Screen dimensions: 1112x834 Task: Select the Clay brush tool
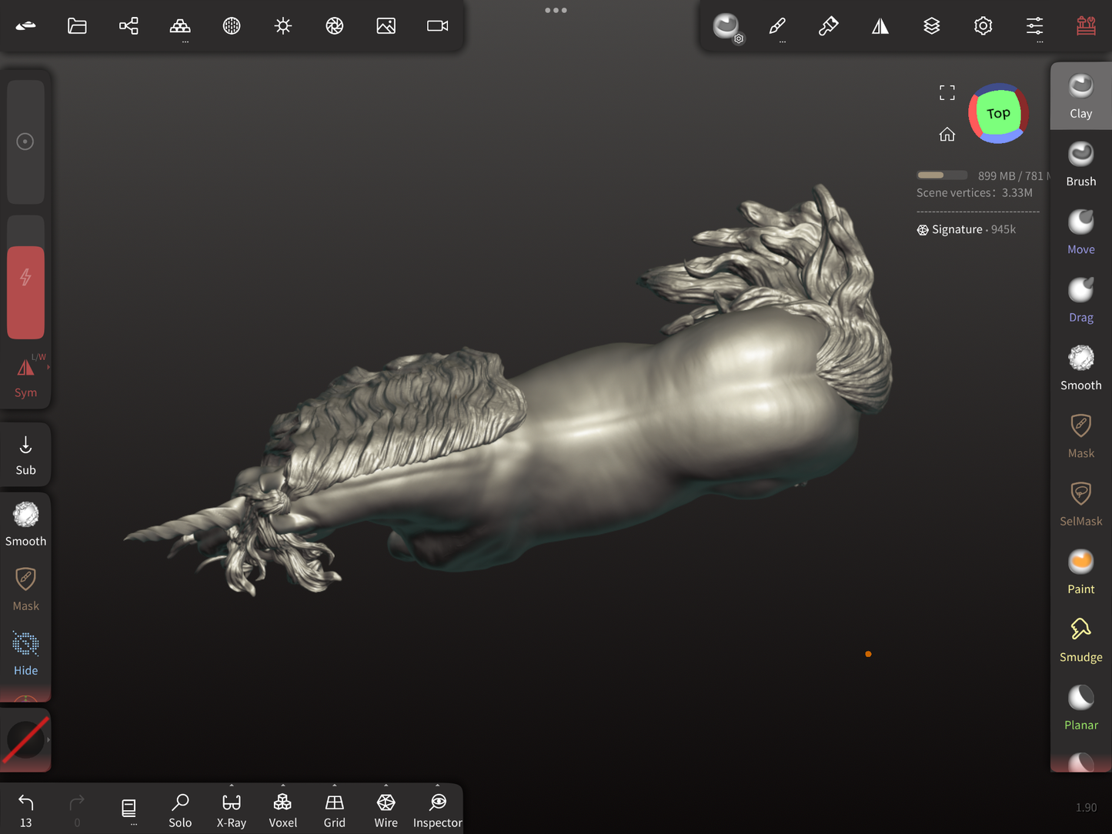pos(1080,96)
